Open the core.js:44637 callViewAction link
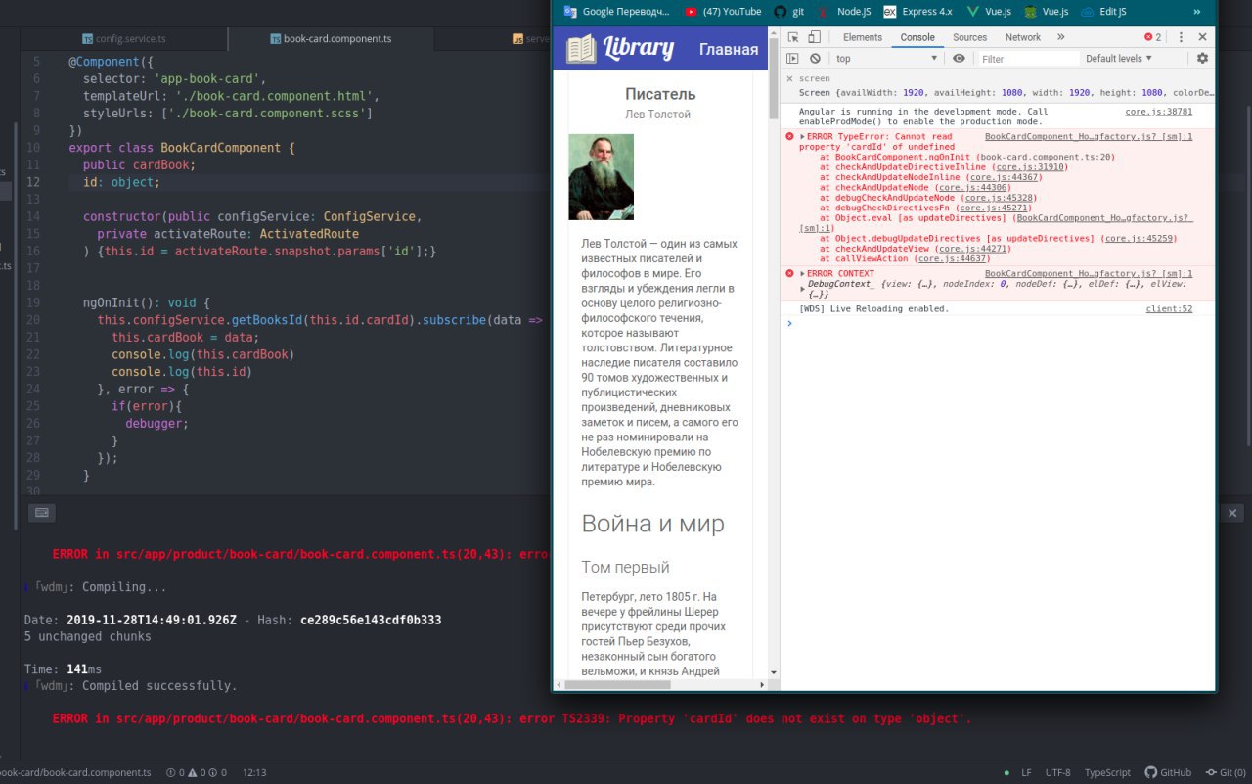Viewport: 1252px width, 784px height. pos(952,259)
